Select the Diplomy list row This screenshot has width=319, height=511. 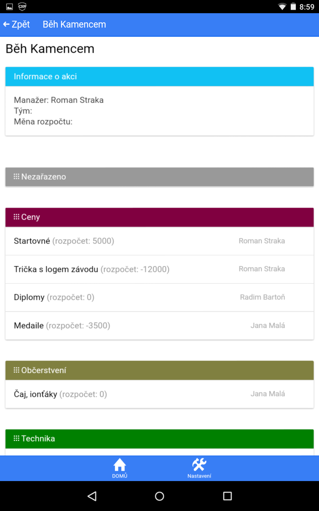click(159, 297)
